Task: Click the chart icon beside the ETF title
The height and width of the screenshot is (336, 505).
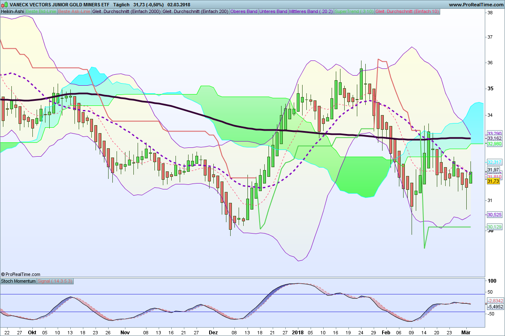Action: coord(4,5)
